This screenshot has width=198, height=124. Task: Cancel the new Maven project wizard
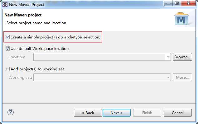[x=178, y=113]
